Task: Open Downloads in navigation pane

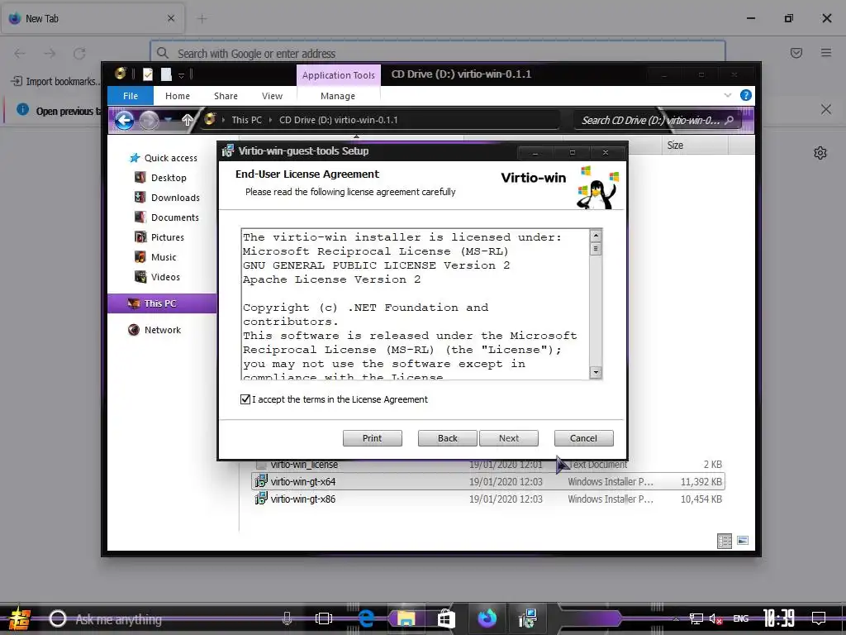Action: point(167,198)
